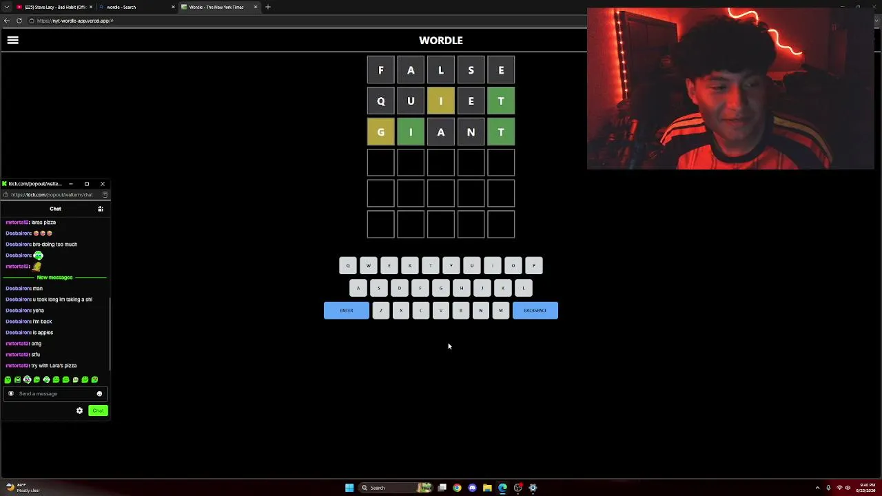Click the O key on Wordle keyboard
The width and height of the screenshot is (882, 496).
513,265
